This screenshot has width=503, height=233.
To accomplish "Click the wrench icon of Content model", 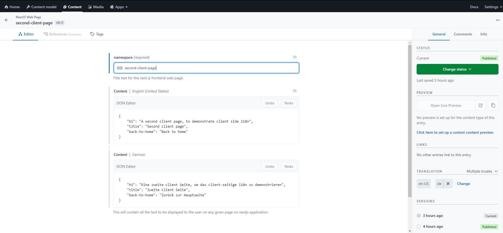I will 28,7.
